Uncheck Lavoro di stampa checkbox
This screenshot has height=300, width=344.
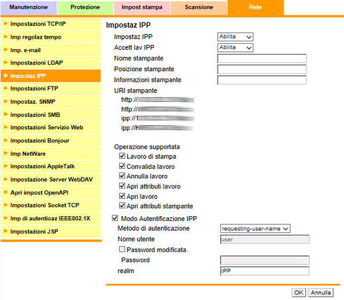click(x=122, y=156)
